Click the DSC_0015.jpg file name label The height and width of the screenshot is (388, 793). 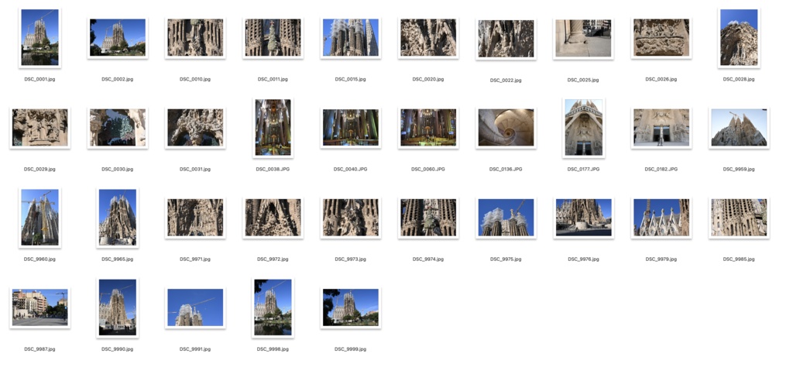(x=351, y=80)
